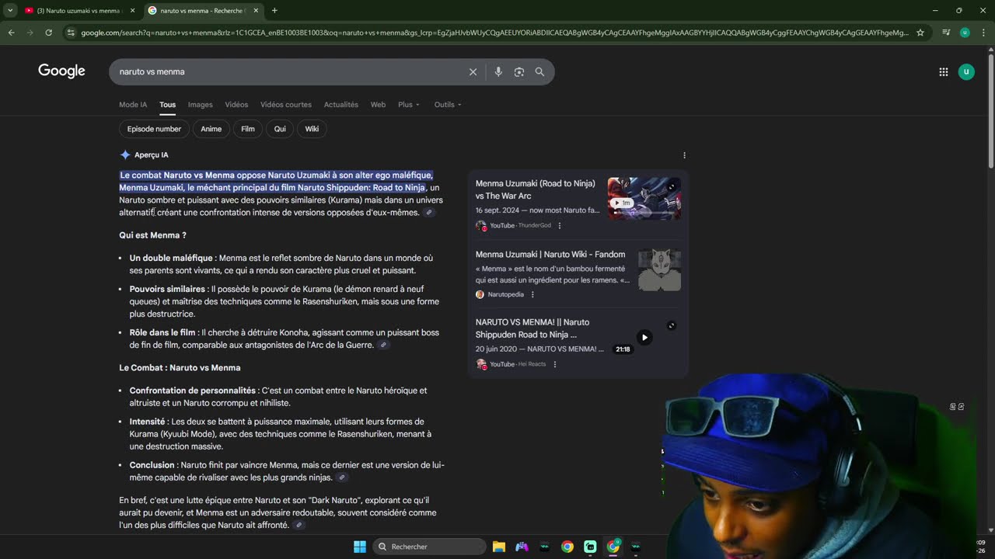Screen dimensions: 995x559
Task: Bookmark this page with the star icon
Action: click(920, 33)
